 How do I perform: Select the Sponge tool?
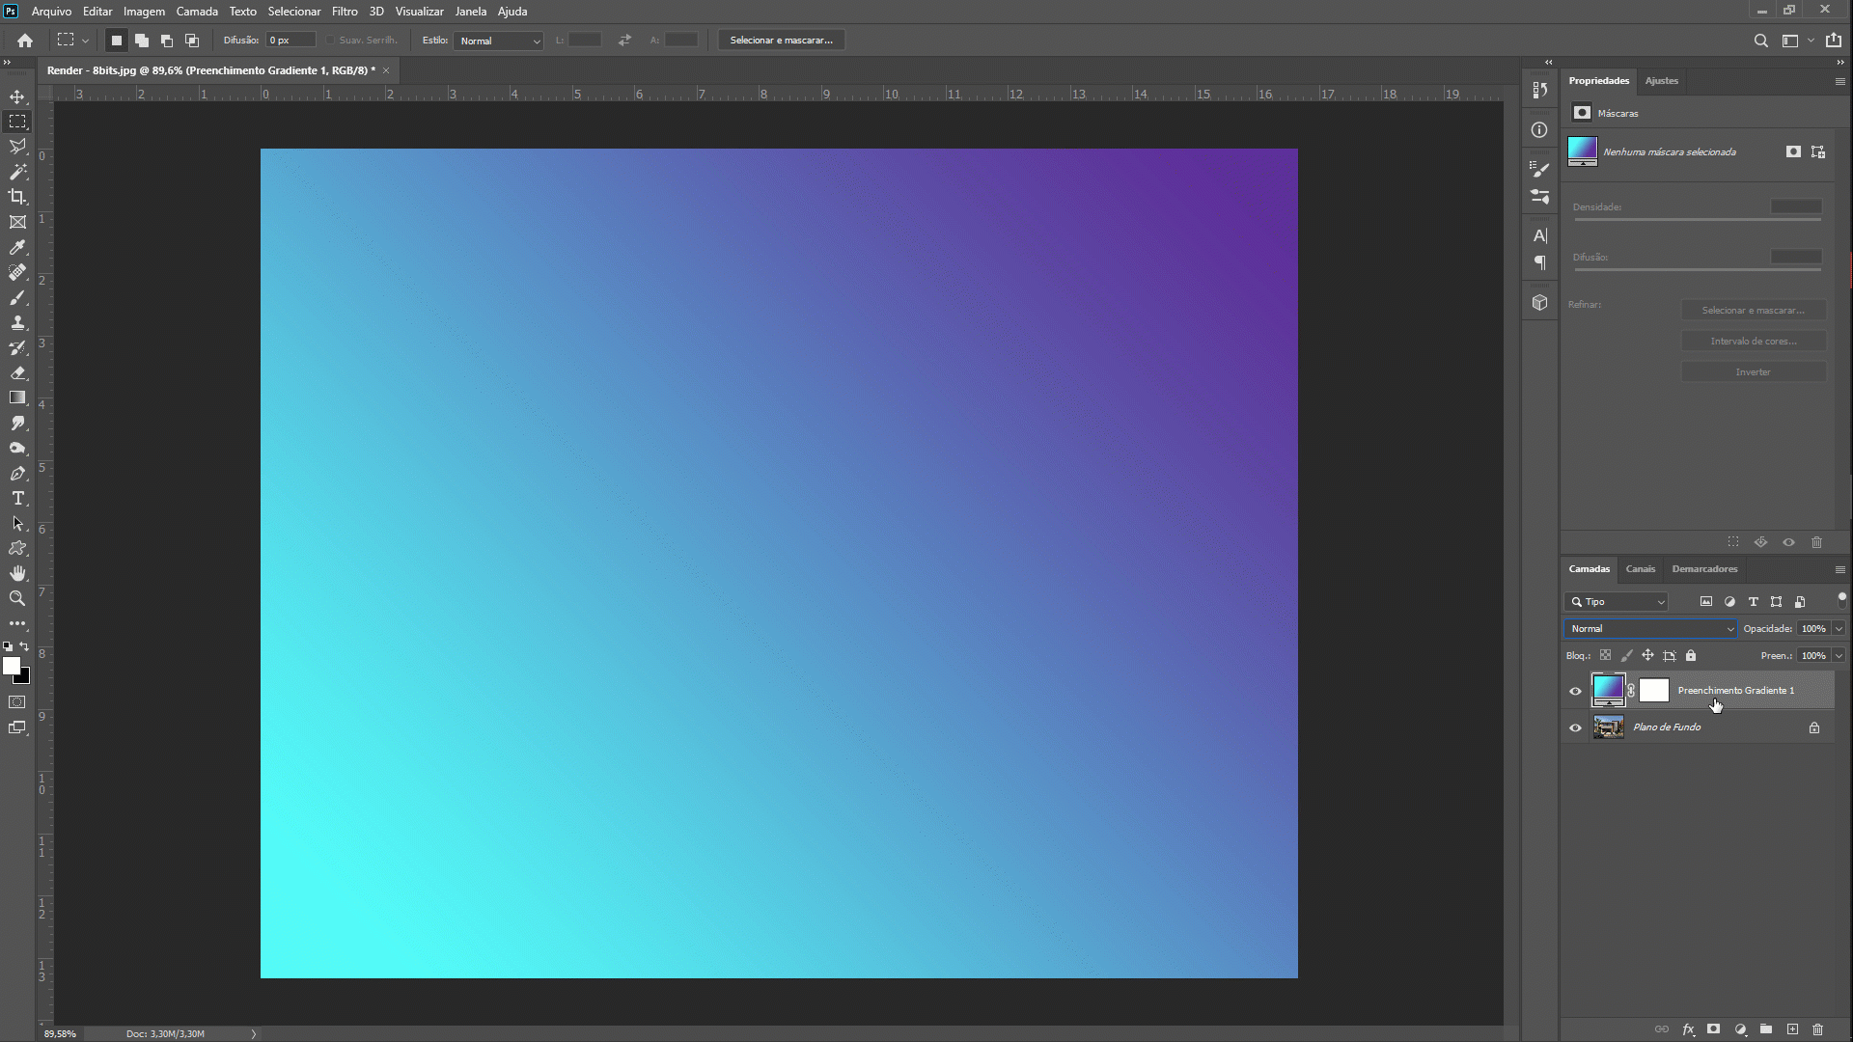[17, 448]
